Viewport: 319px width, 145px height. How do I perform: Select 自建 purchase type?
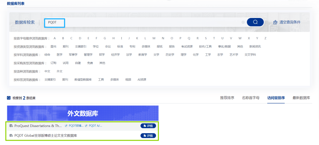tap(78, 63)
